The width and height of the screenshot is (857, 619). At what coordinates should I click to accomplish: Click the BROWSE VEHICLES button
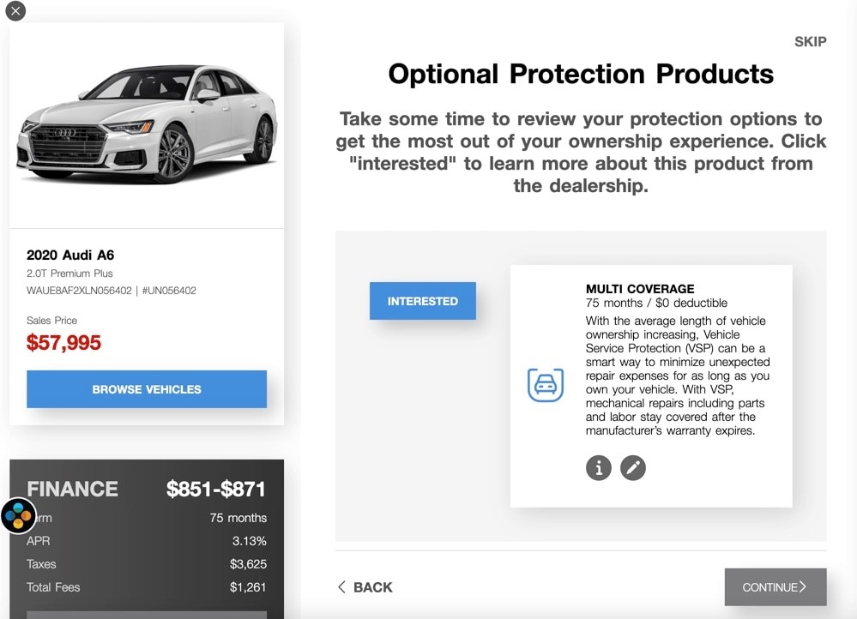tap(147, 389)
